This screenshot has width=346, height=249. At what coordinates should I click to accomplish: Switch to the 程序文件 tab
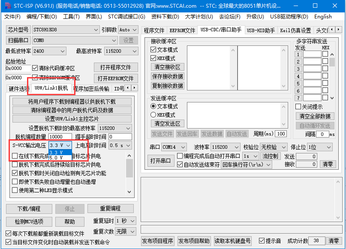point(154,30)
